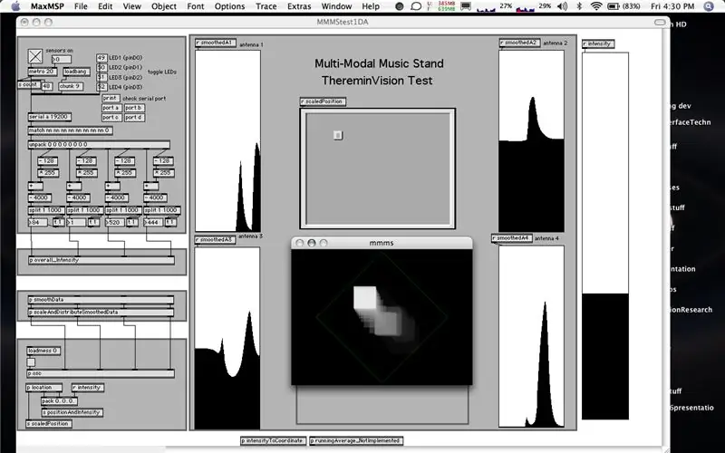Image resolution: width=725 pixels, height=453 pixels.
Task: Click the print message box
Action: (x=111, y=99)
